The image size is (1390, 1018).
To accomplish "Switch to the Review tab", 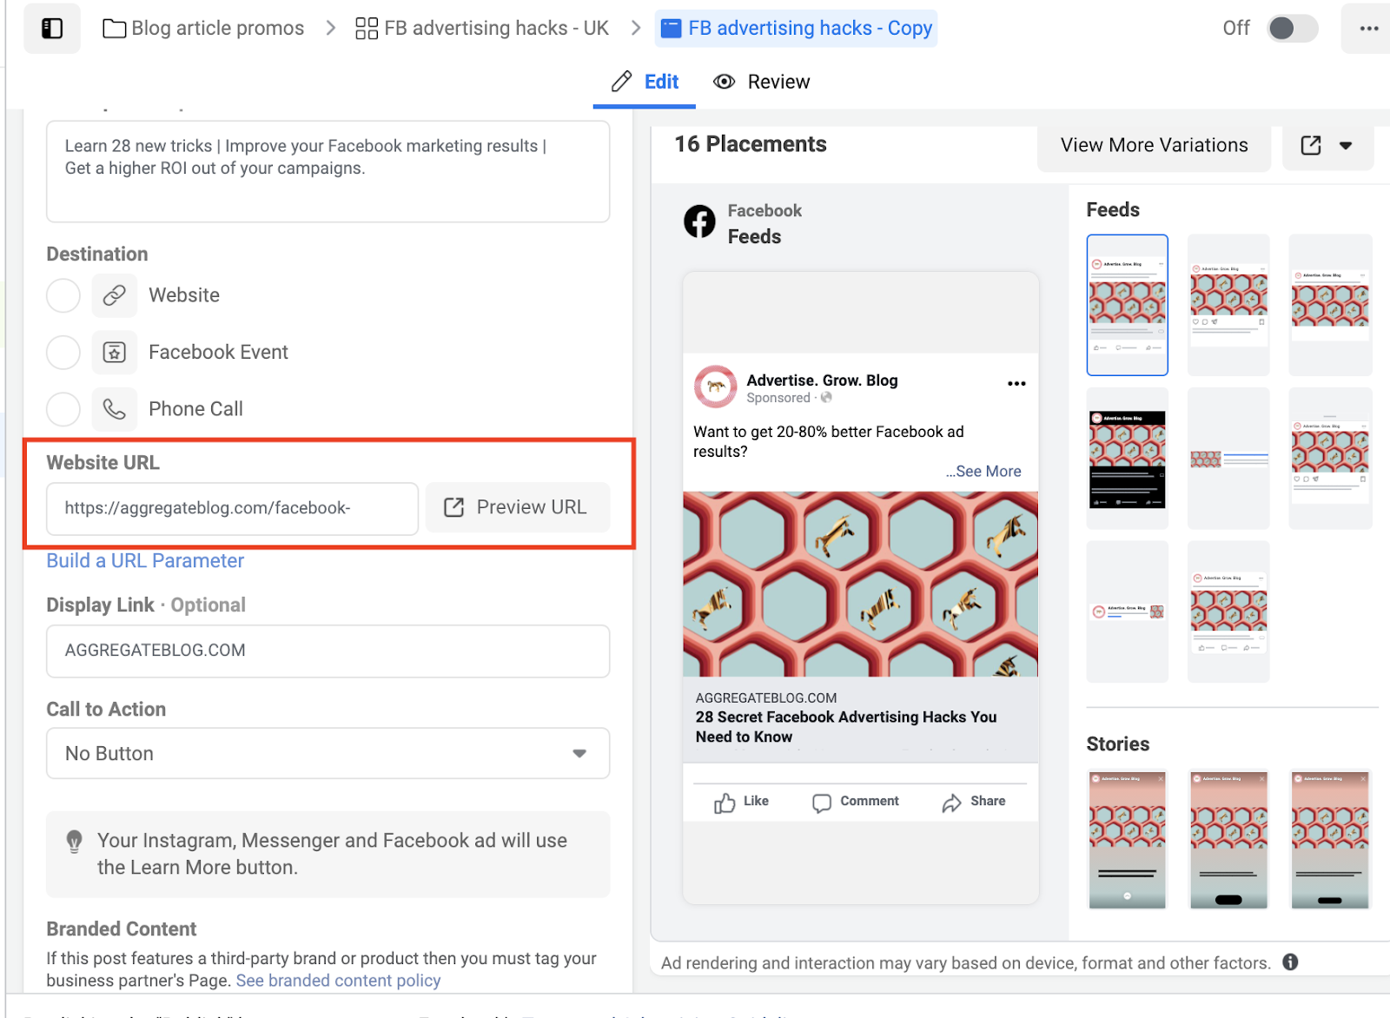I will click(x=761, y=82).
